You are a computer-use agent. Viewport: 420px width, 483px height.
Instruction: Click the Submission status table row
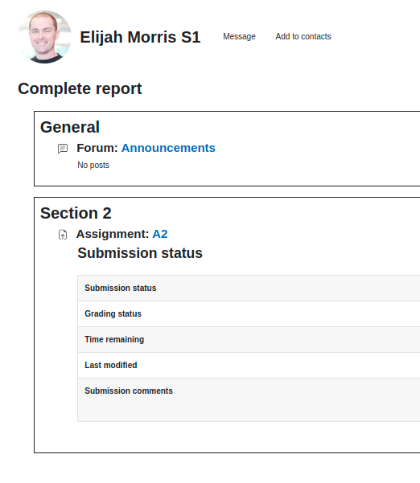[249, 288]
